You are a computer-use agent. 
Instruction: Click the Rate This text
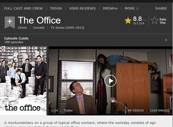tap(163, 21)
